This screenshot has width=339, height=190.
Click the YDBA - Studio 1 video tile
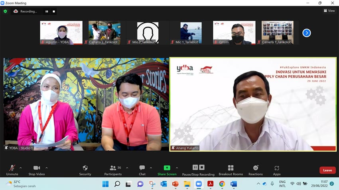click(86, 104)
